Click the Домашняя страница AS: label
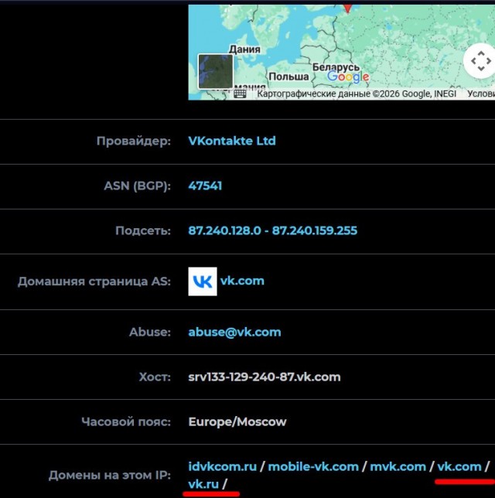This screenshot has height=498, width=495. tap(94, 281)
